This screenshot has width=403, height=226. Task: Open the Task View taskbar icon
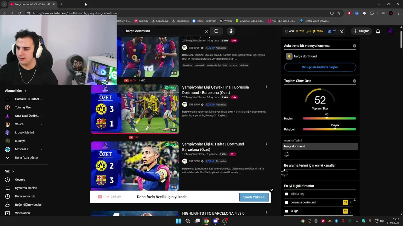197,221
